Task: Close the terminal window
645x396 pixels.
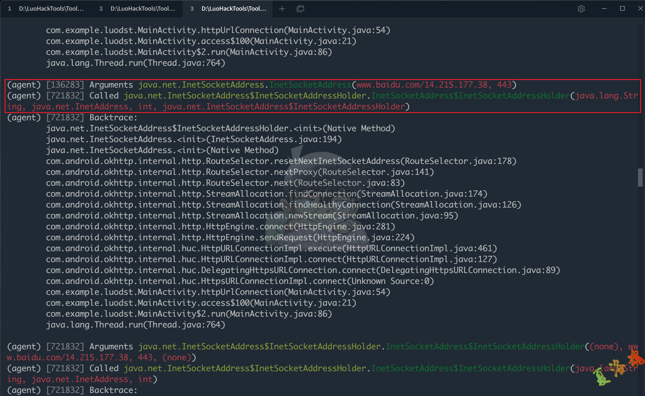Action: point(640,9)
